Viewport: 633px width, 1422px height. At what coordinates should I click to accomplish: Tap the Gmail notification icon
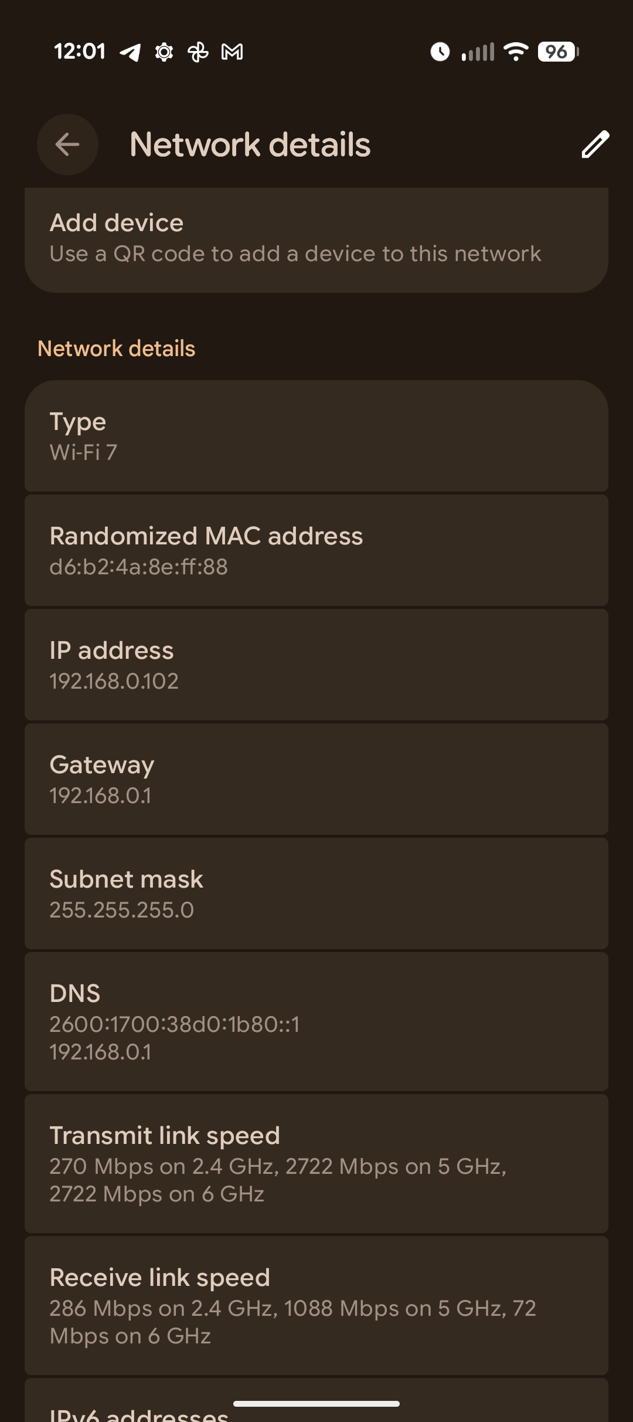232,52
